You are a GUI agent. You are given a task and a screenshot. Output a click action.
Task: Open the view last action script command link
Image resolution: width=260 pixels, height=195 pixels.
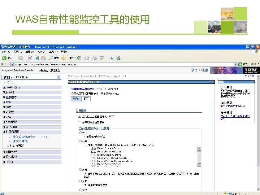coord(235,117)
